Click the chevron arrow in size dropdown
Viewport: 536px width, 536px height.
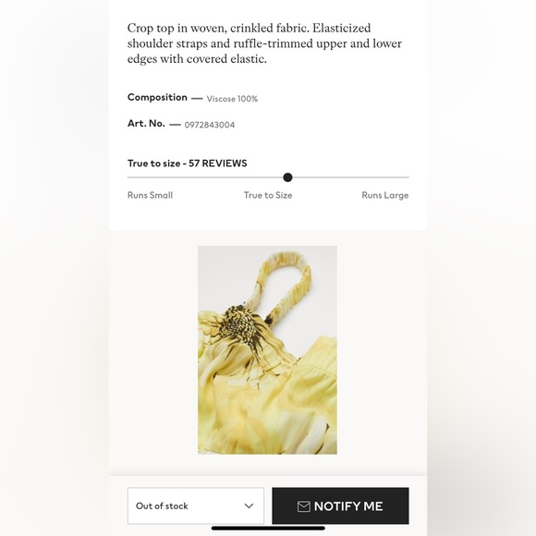[x=249, y=506]
